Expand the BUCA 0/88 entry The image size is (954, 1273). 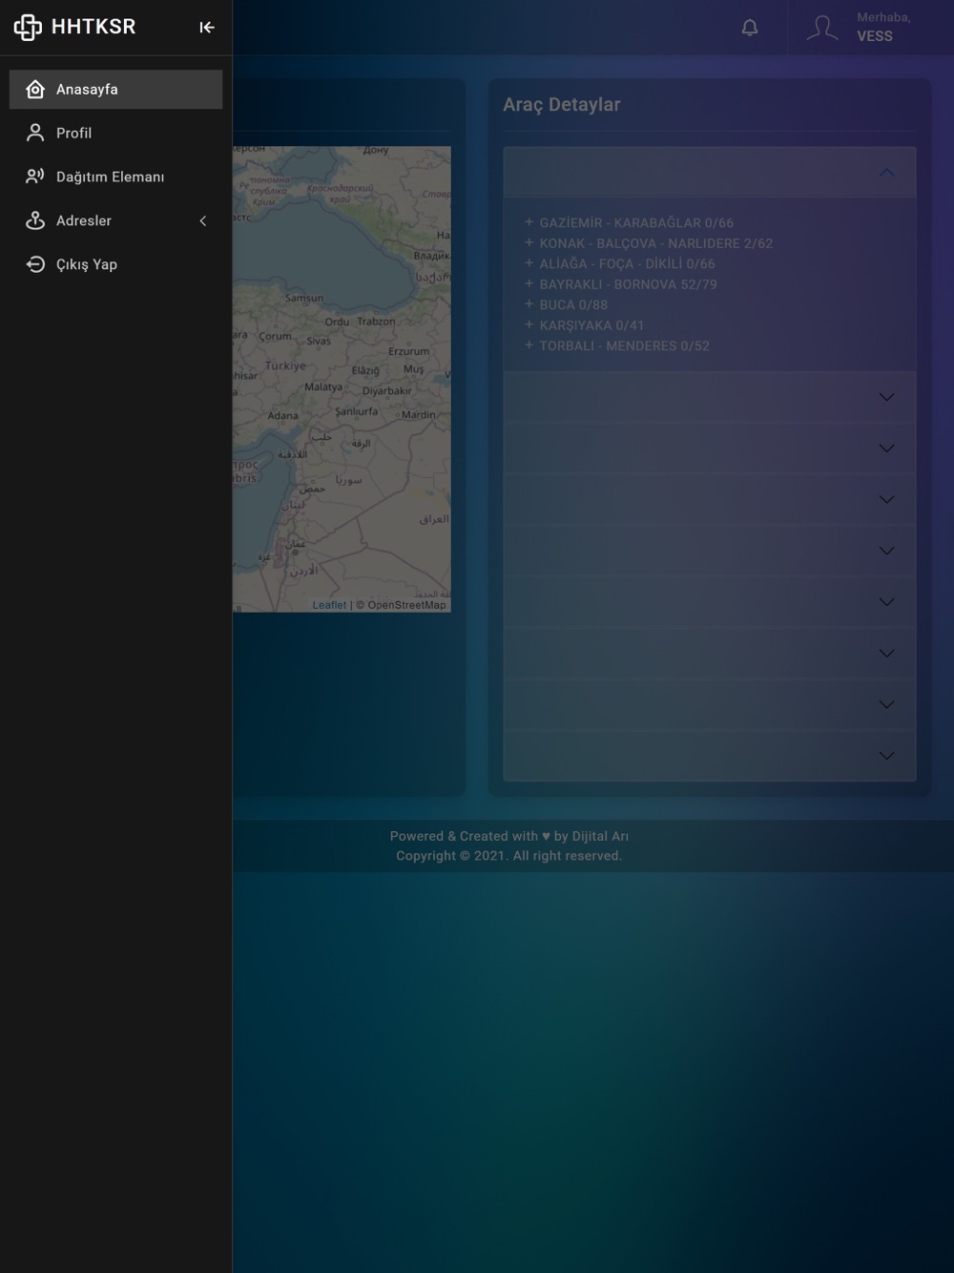pos(529,304)
